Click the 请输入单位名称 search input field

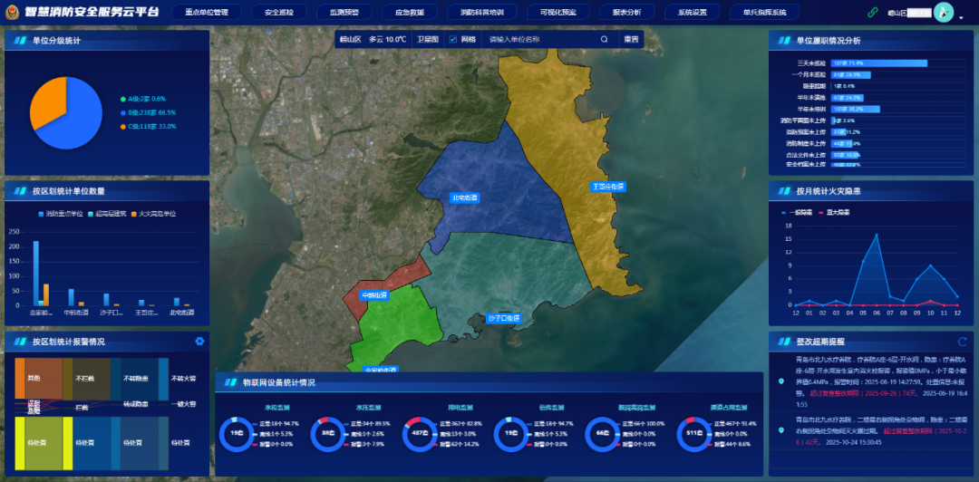pos(539,40)
